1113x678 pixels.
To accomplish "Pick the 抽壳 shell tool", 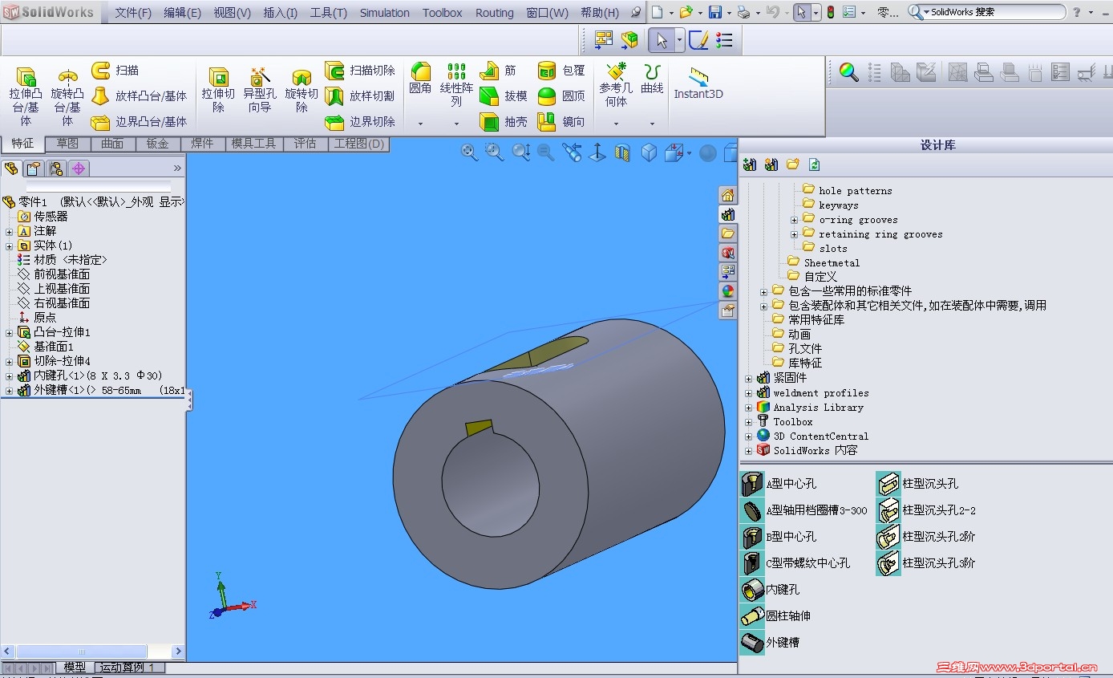I will [x=504, y=122].
